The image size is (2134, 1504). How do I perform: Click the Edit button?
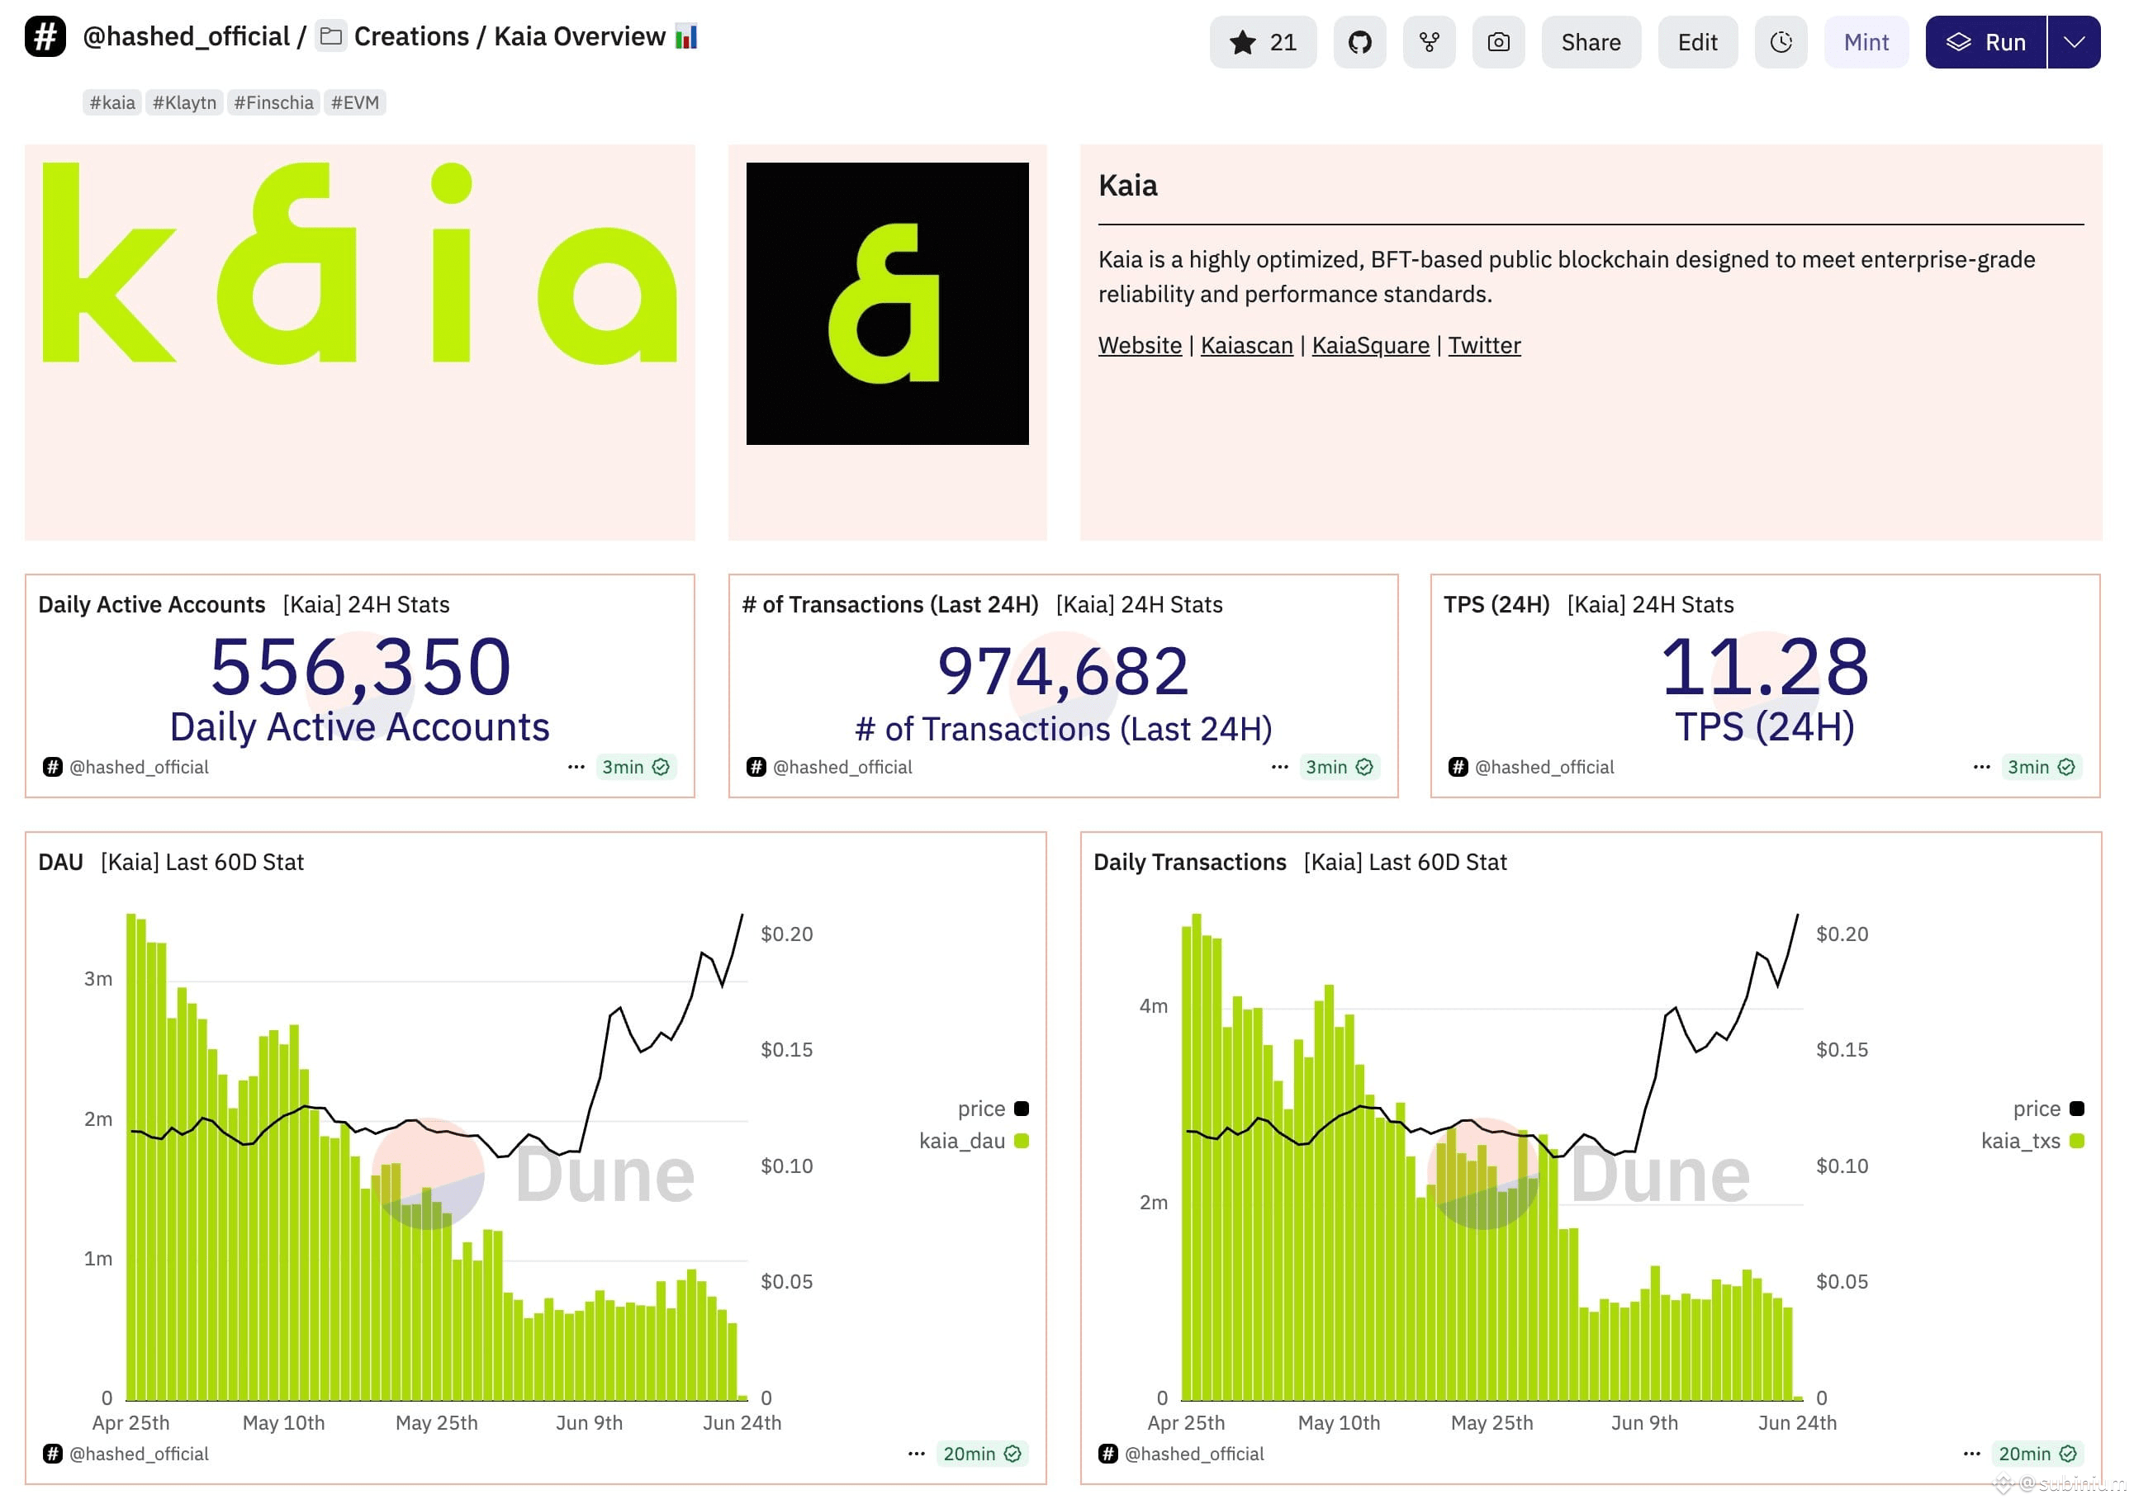coord(1698,42)
